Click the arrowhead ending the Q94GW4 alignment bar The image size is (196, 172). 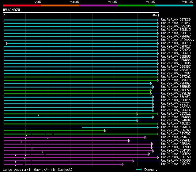click(137, 120)
